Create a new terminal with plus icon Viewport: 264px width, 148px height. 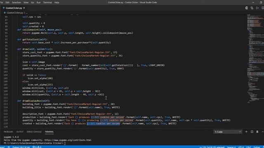[x=246, y=132]
